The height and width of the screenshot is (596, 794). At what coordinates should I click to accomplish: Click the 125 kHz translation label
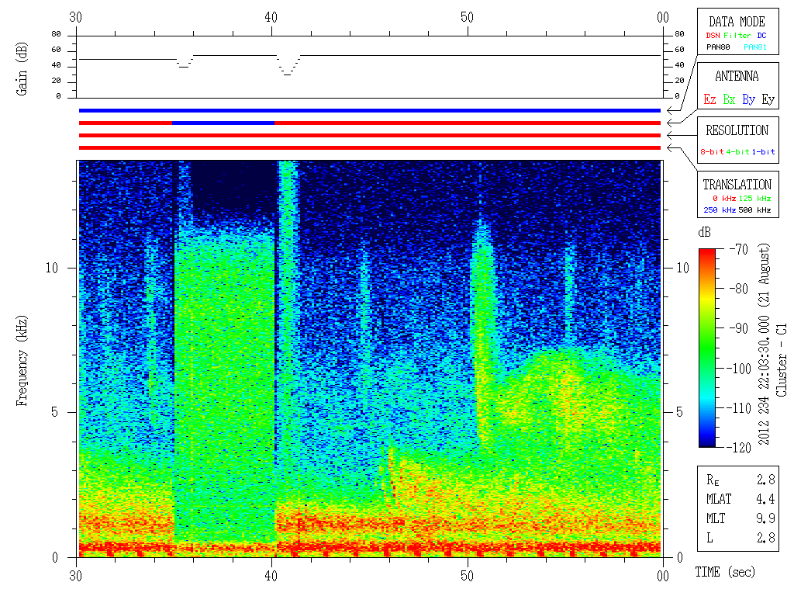click(754, 198)
